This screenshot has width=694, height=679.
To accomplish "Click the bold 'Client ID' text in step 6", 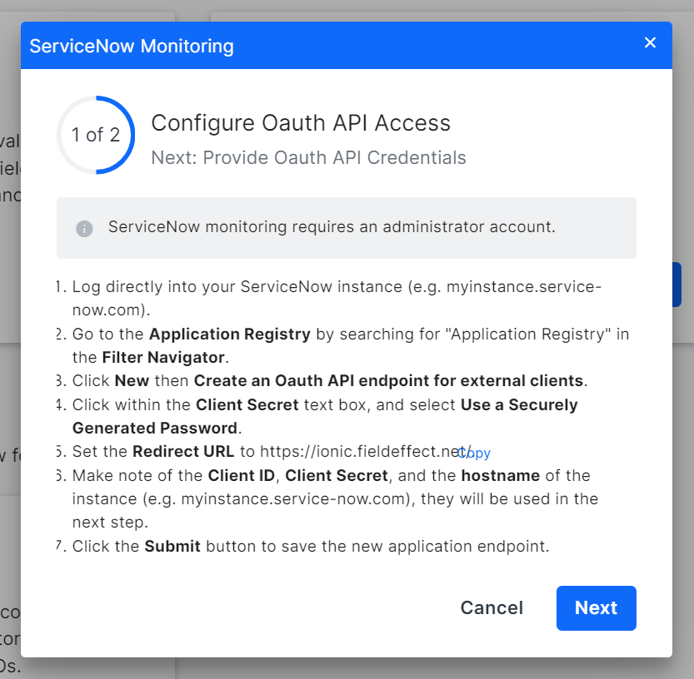I will pyautogui.click(x=242, y=476).
